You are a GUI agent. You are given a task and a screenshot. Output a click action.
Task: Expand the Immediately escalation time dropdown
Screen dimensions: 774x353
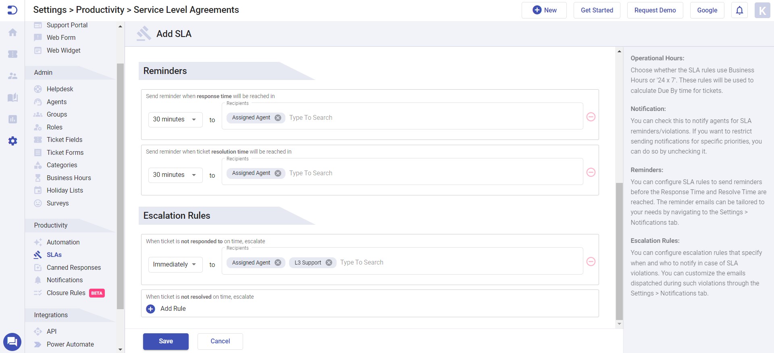pos(175,265)
